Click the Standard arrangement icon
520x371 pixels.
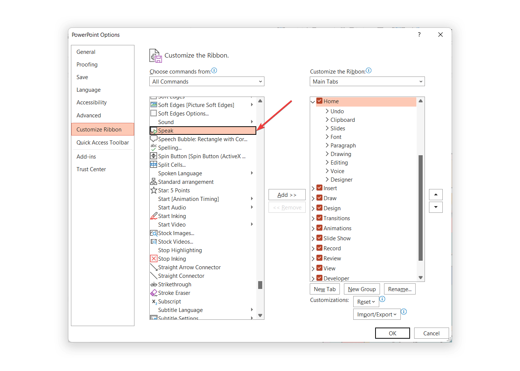click(153, 182)
